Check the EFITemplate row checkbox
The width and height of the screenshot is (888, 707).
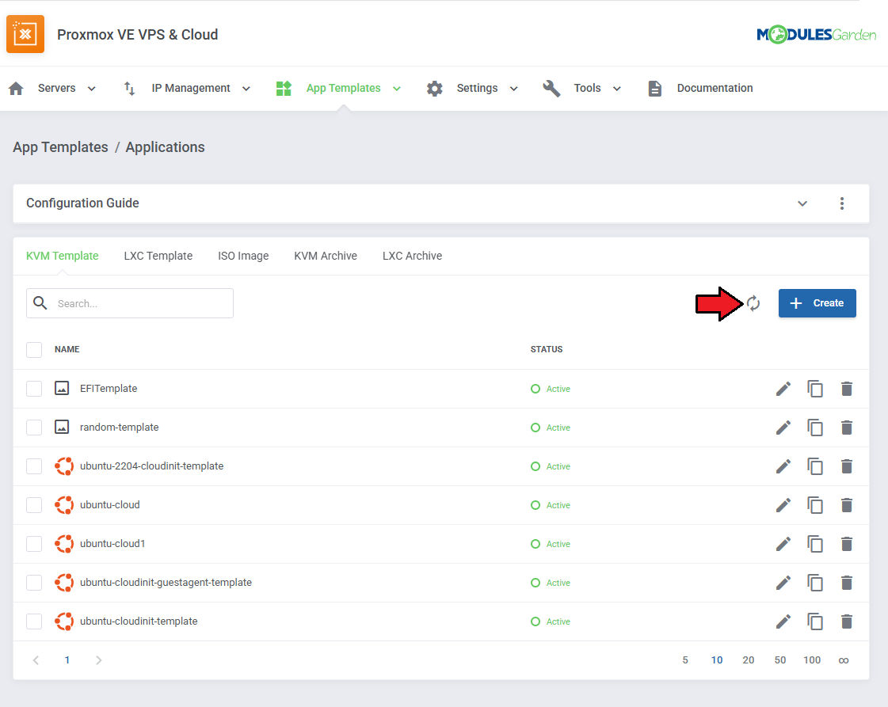point(34,389)
